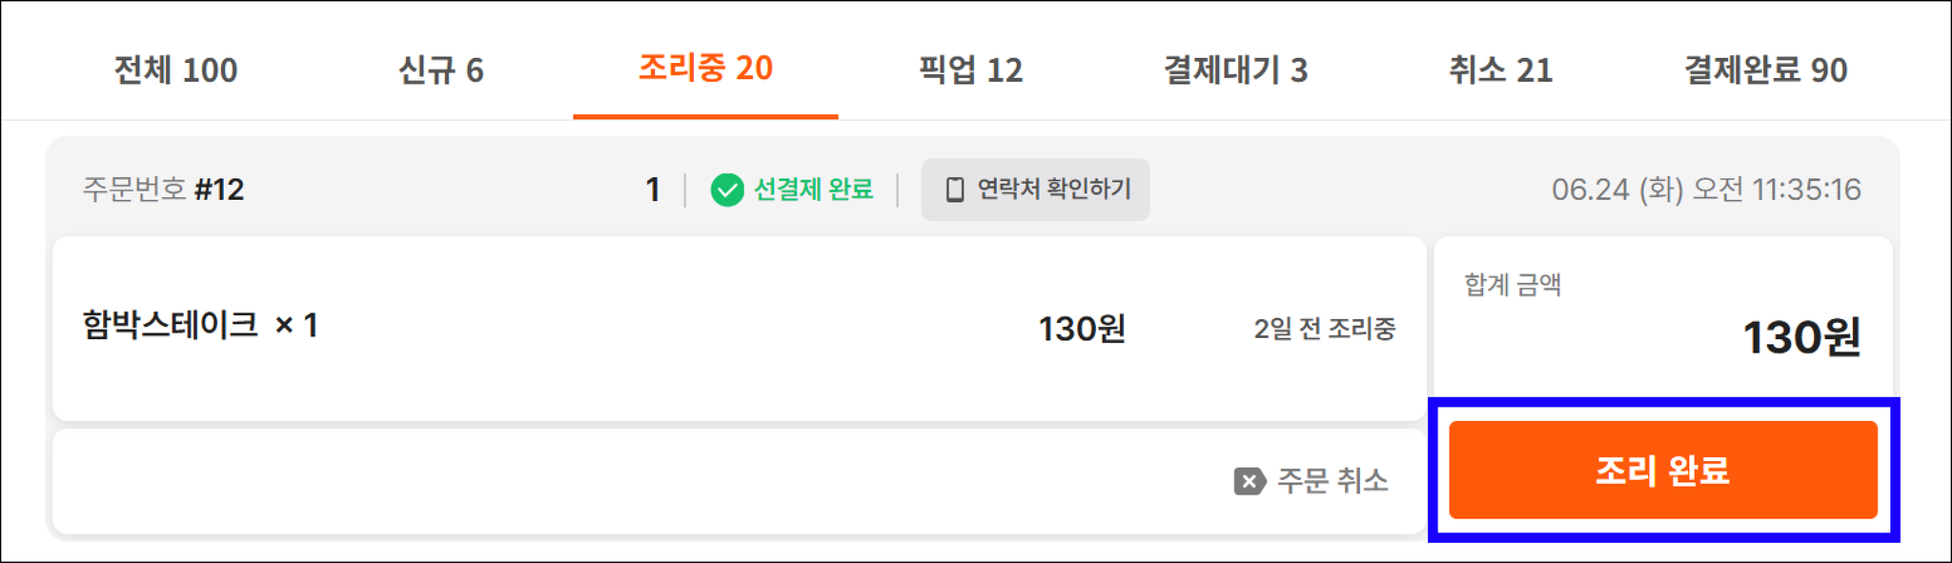This screenshot has width=1952, height=563.
Task: View the 결제완료 90 tab
Action: pos(1765,70)
